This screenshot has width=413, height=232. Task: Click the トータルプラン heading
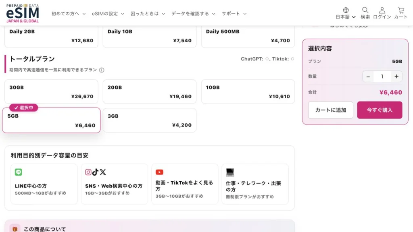[x=32, y=59]
